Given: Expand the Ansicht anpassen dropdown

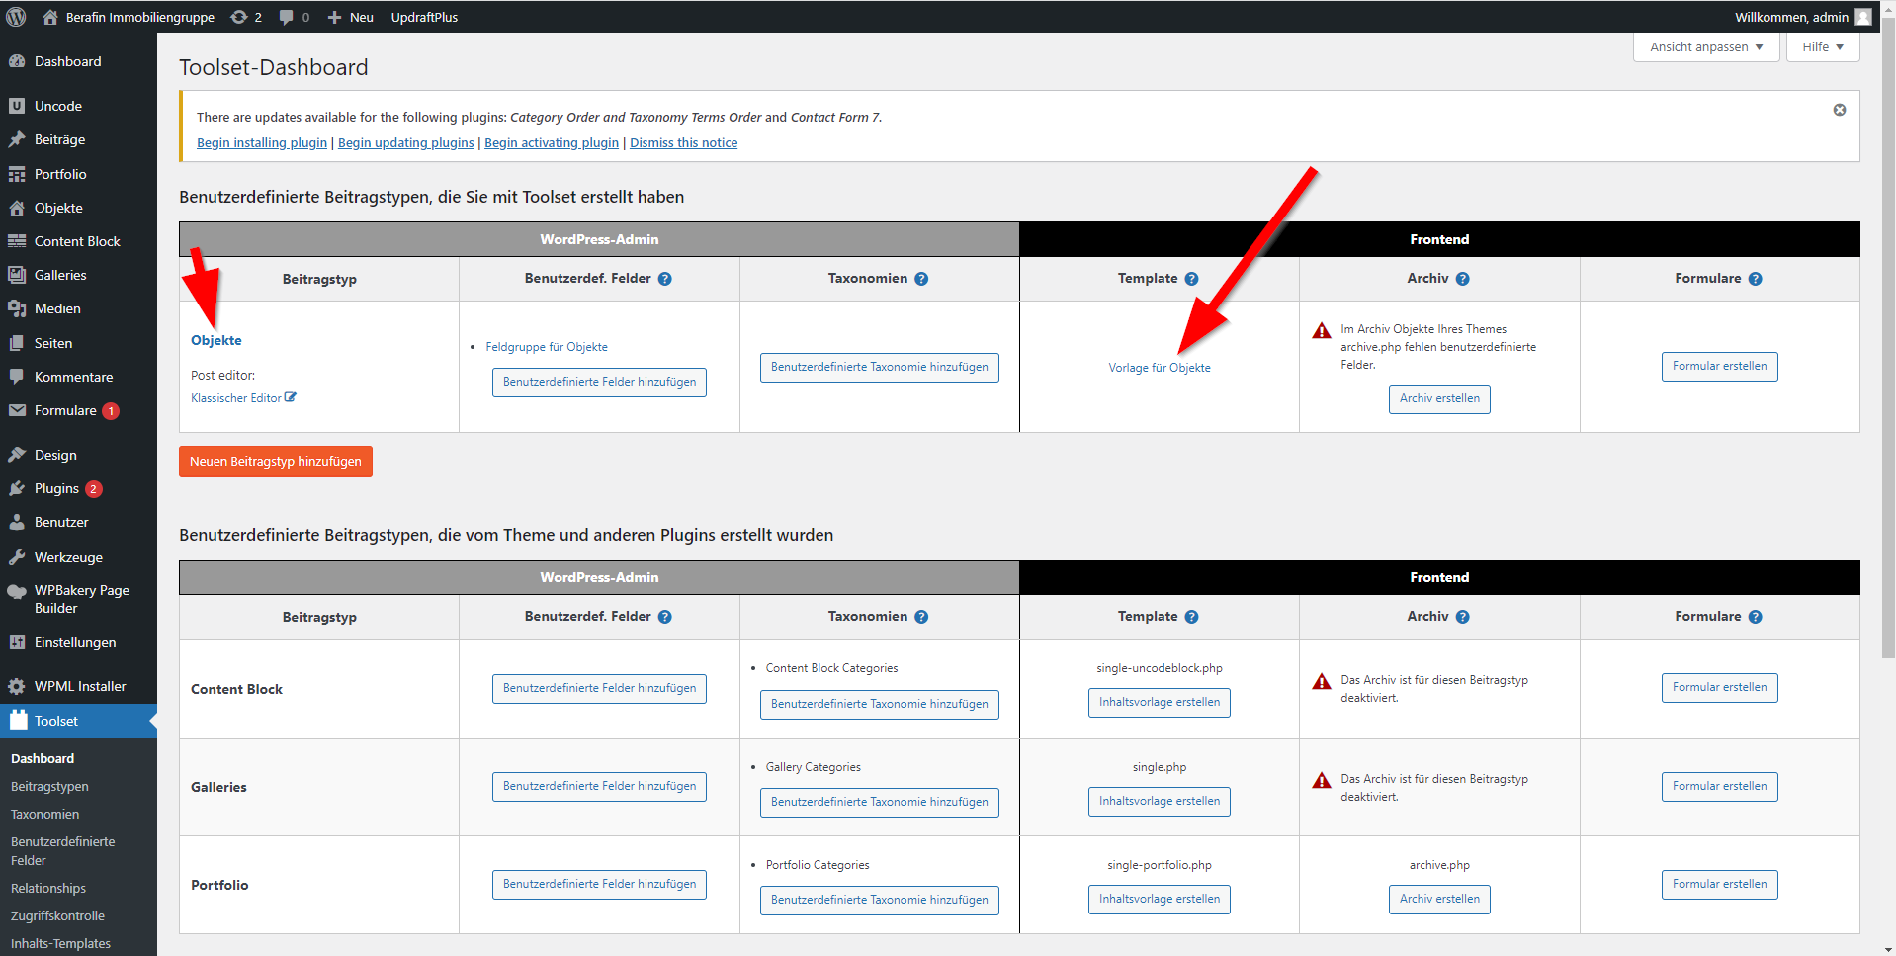Looking at the screenshot, I should 1705,47.
